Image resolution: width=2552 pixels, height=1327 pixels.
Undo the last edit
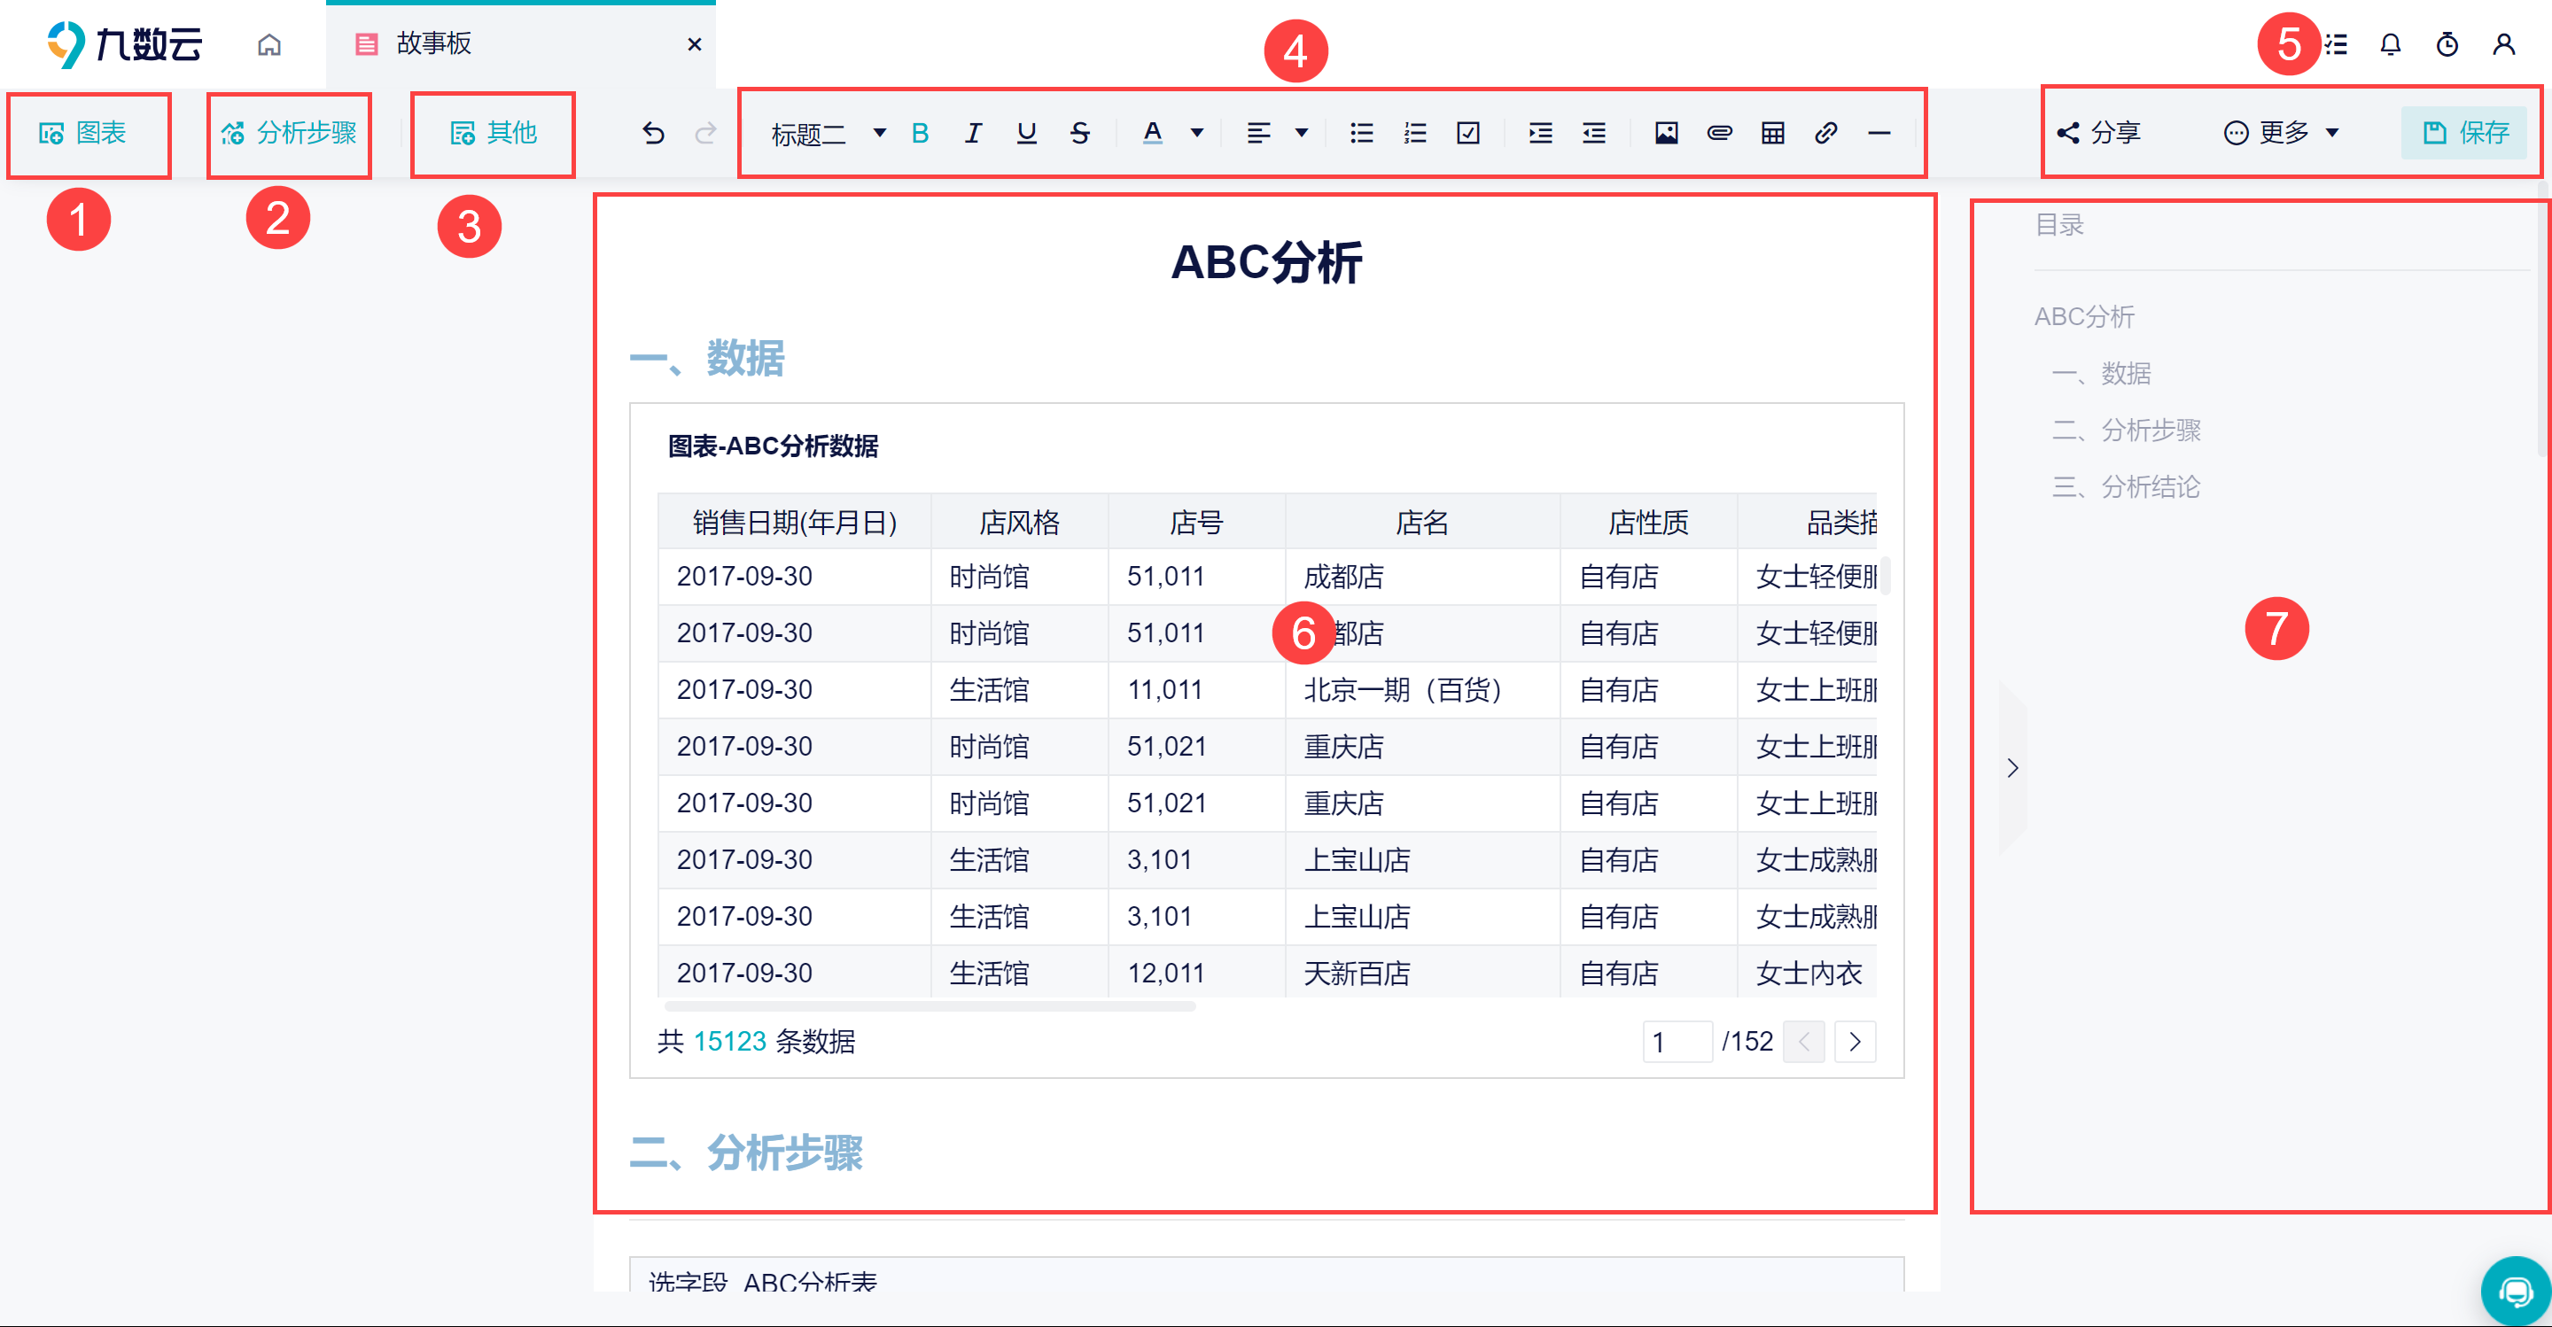click(653, 133)
